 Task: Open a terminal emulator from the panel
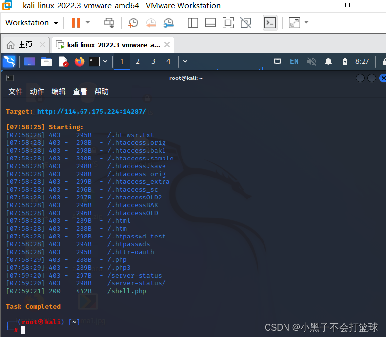pos(94,61)
